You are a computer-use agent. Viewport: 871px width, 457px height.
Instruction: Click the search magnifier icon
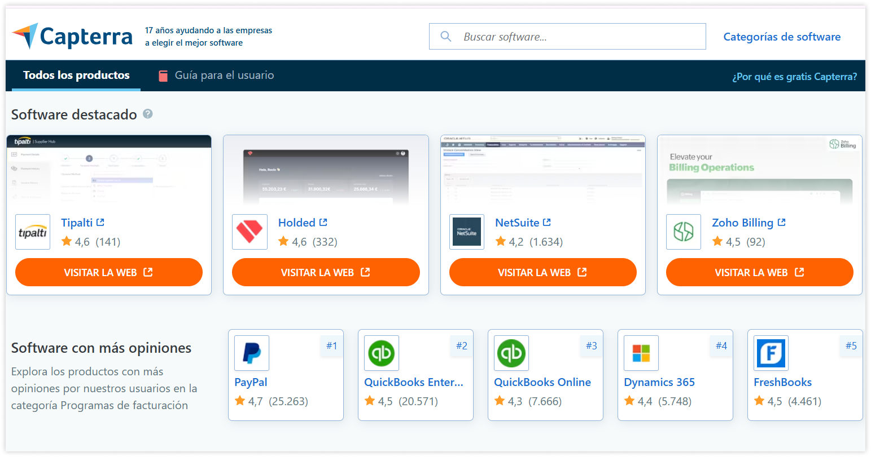pyautogui.click(x=446, y=37)
